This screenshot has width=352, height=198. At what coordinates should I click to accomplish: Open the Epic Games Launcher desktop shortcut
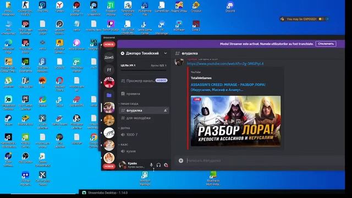tap(25, 103)
